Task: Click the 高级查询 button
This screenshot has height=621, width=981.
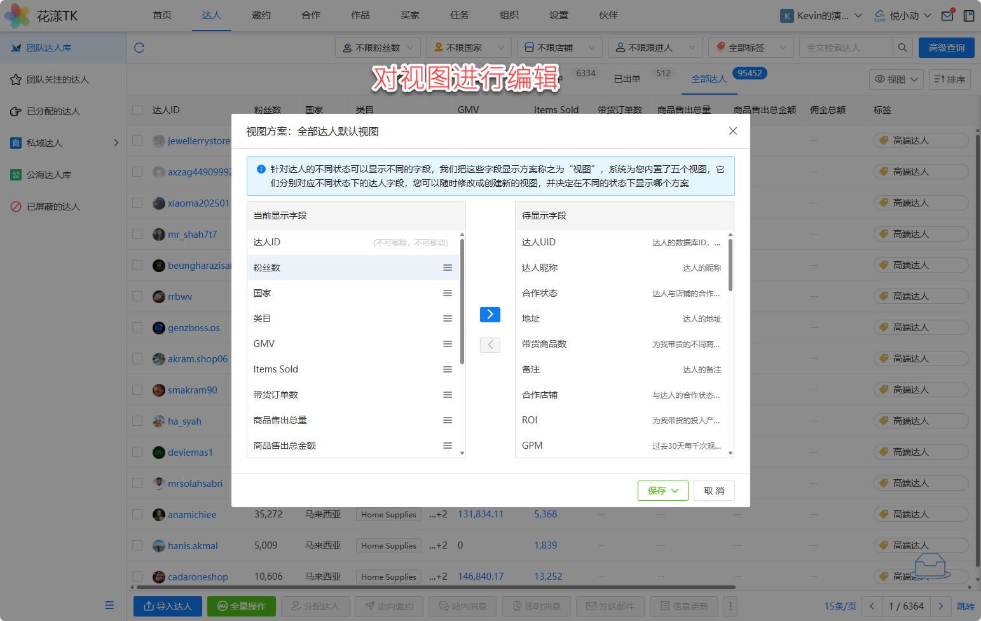Action: tap(946, 48)
